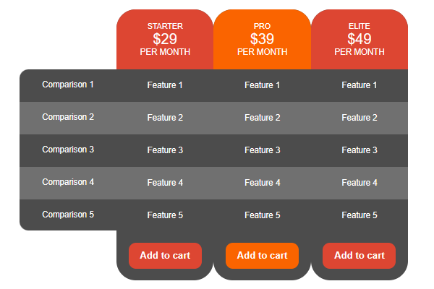Screen dimensions: 434x289
Task: Click the Comparison 1 row label
Action: 68,85
